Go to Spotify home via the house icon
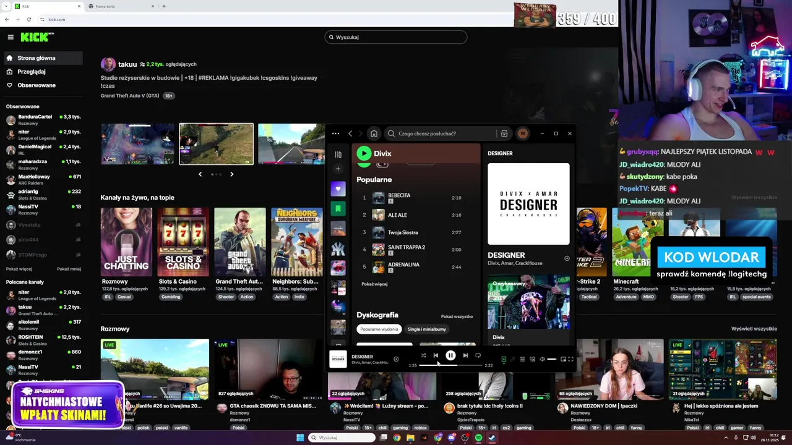Viewport: 792px width, 445px height. pos(374,133)
